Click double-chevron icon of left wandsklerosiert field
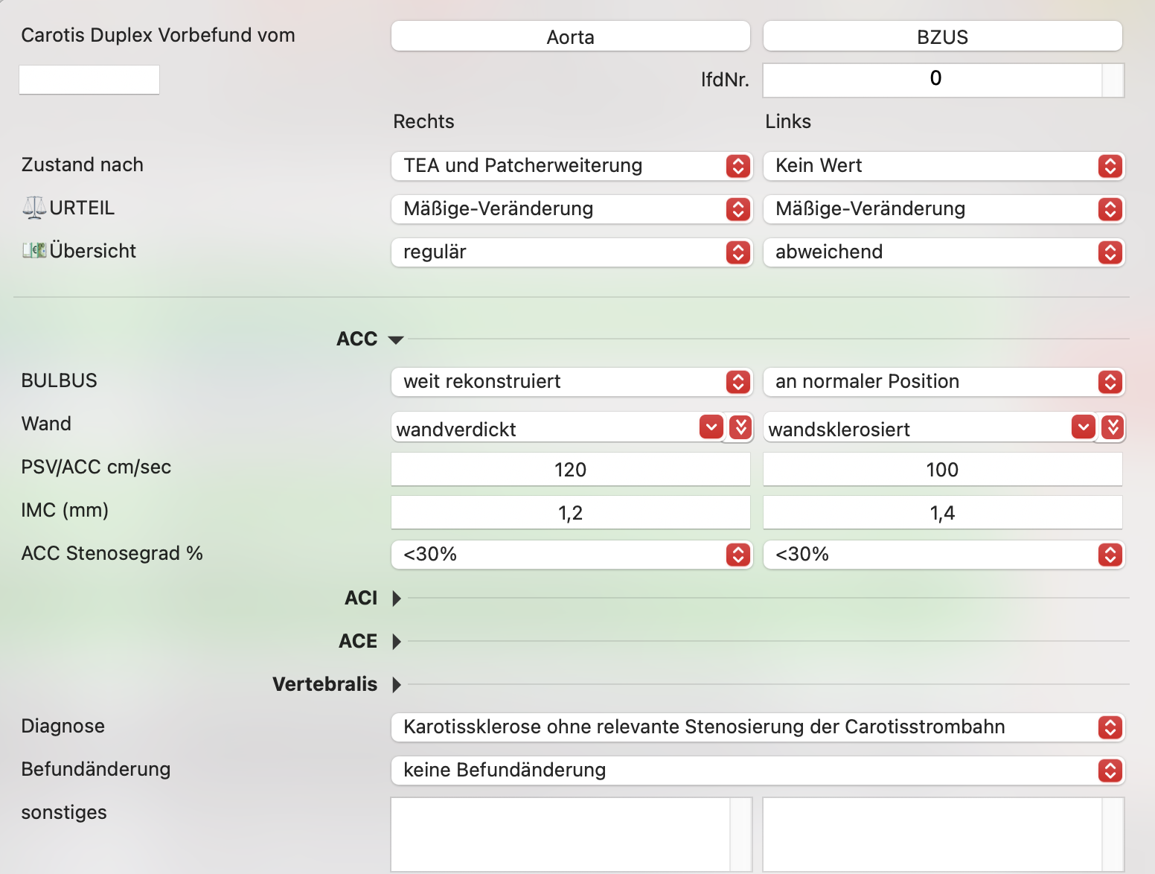 point(1113,427)
